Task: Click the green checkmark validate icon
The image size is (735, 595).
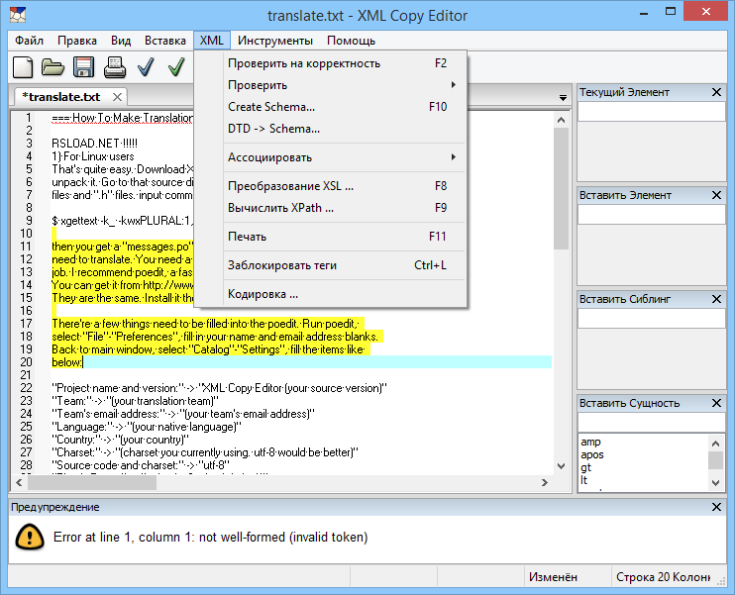Action: (176, 67)
